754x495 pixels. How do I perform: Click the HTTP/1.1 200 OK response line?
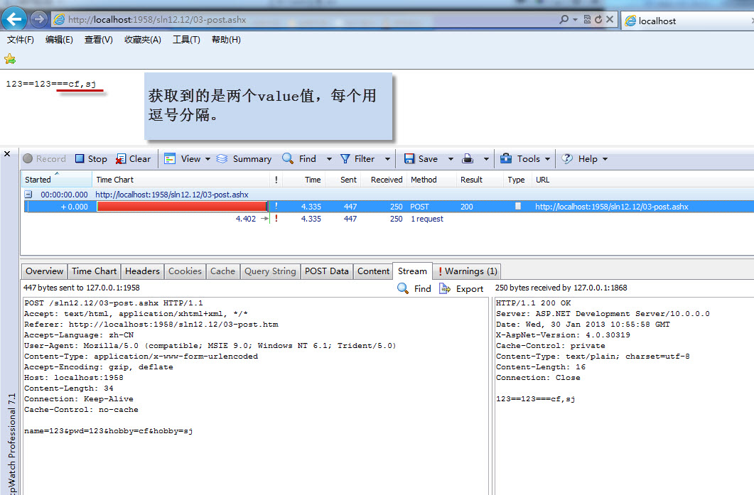click(x=533, y=303)
